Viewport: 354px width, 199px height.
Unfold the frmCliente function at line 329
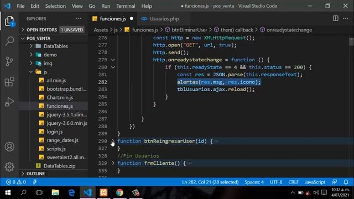(113, 163)
